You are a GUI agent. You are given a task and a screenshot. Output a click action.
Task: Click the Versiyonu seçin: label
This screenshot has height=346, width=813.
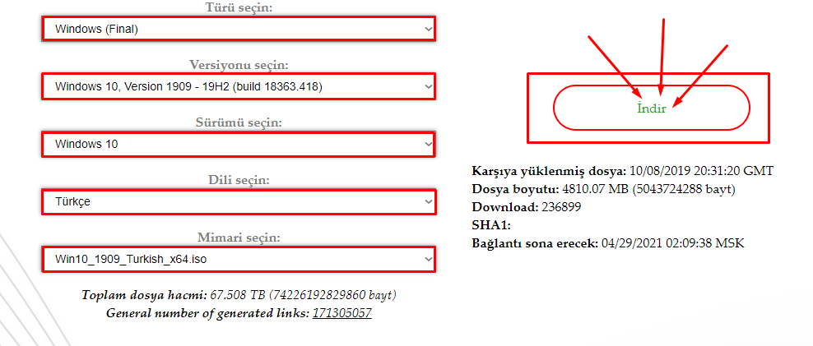239,65
